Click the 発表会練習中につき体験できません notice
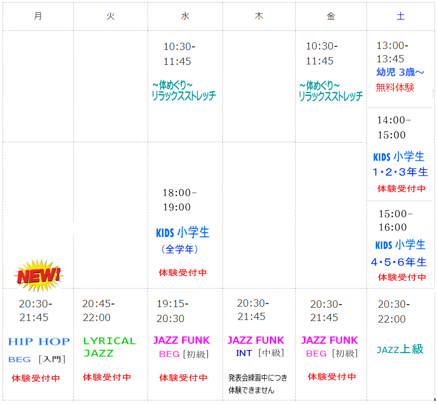The width and height of the screenshot is (437, 404). tap(257, 384)
